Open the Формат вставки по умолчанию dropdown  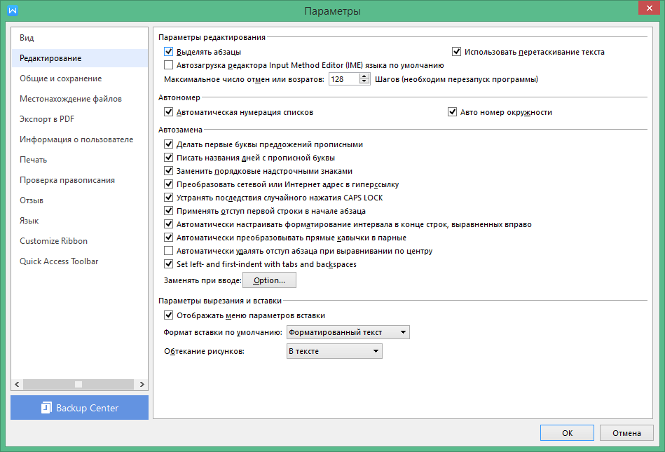[x=348, y=332]
